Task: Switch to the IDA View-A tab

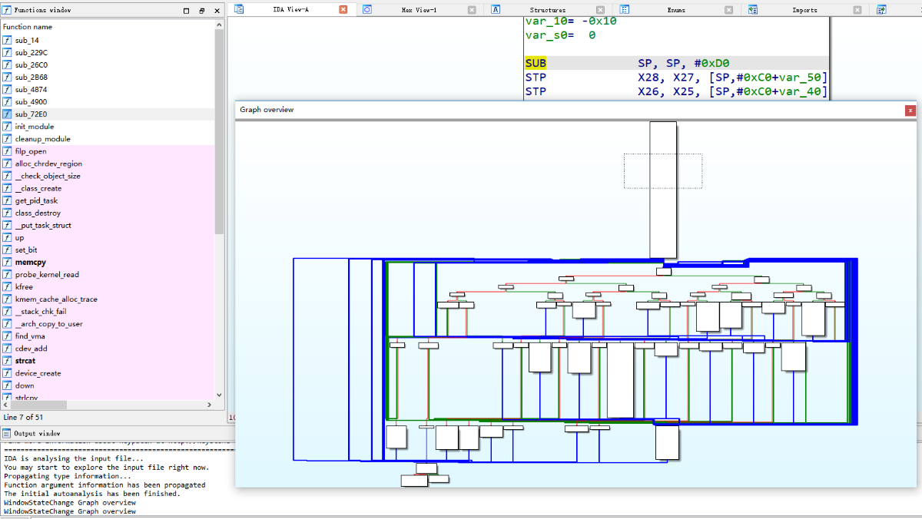Action: (290, 10)
